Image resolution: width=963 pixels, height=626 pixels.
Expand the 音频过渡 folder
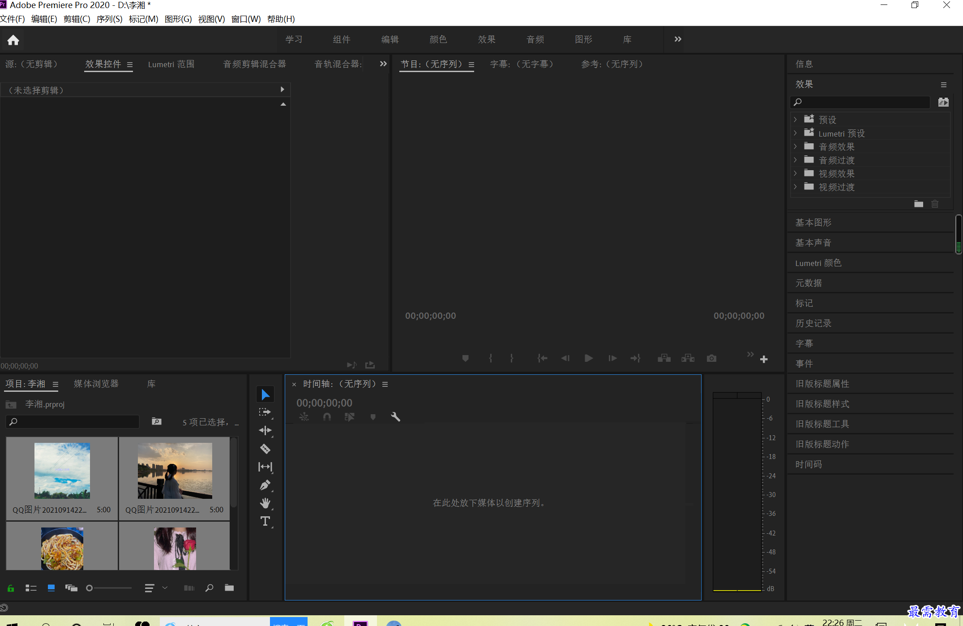[796, 160]
